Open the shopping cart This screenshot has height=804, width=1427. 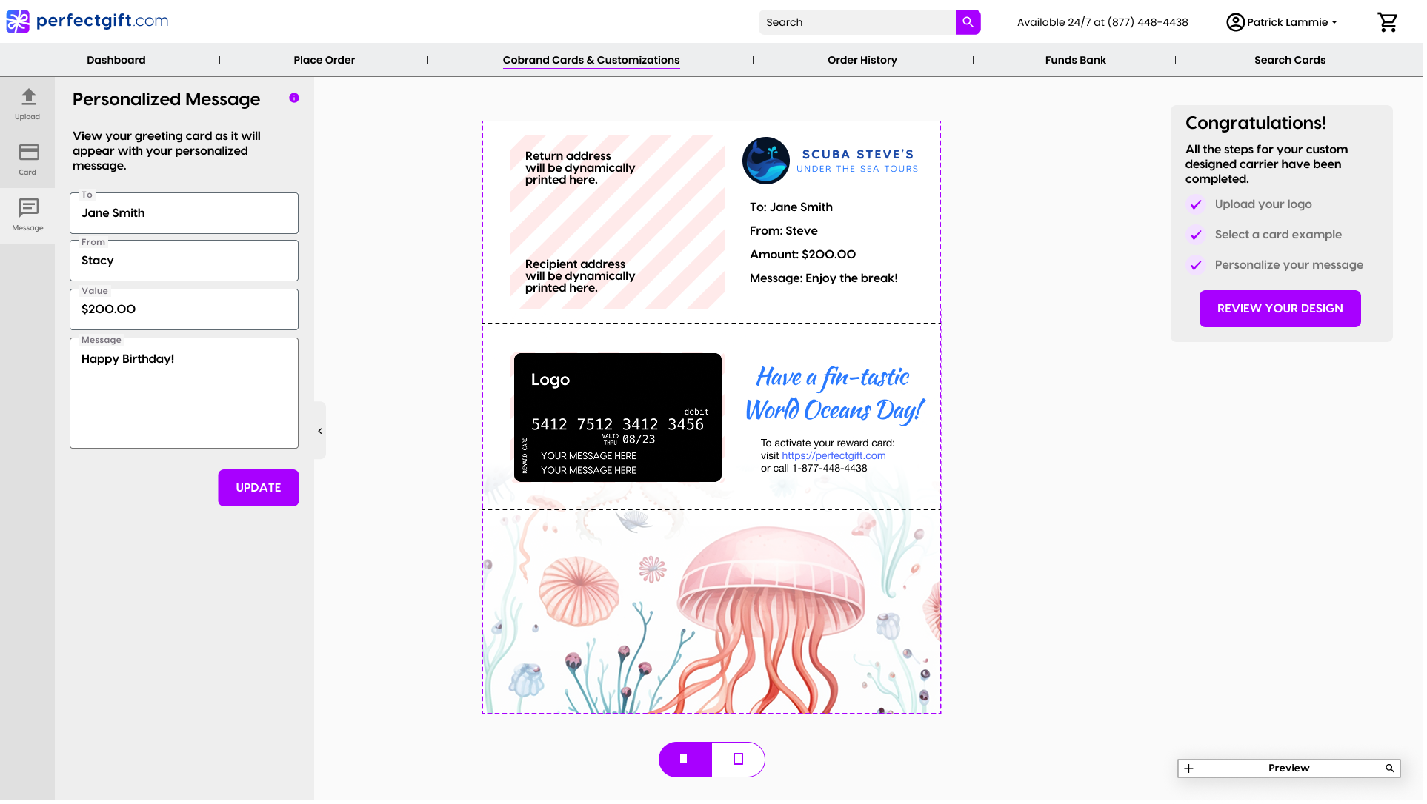pos(1387,22)
